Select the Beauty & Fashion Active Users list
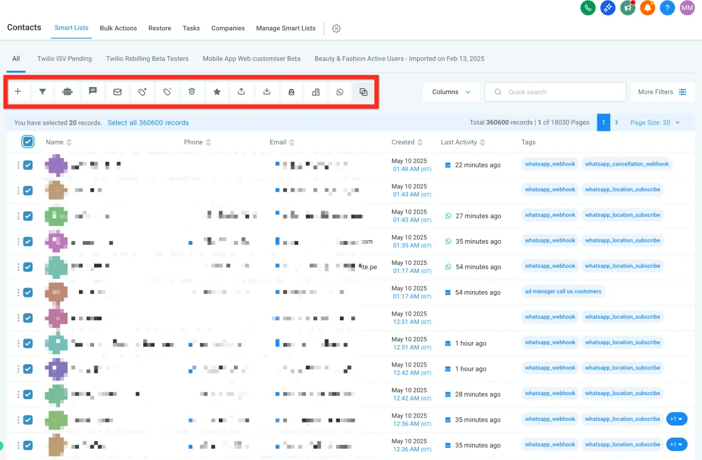The width and height of the screenshot is (702, 460). tap(400, 58)
